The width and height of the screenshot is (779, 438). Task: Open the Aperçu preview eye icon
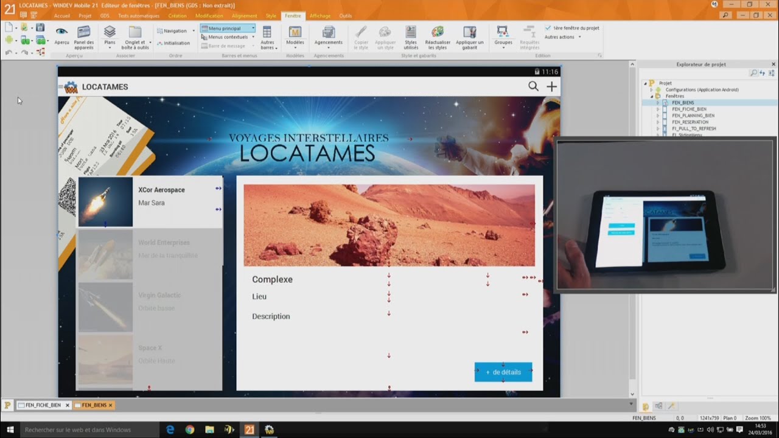(61, 31)
